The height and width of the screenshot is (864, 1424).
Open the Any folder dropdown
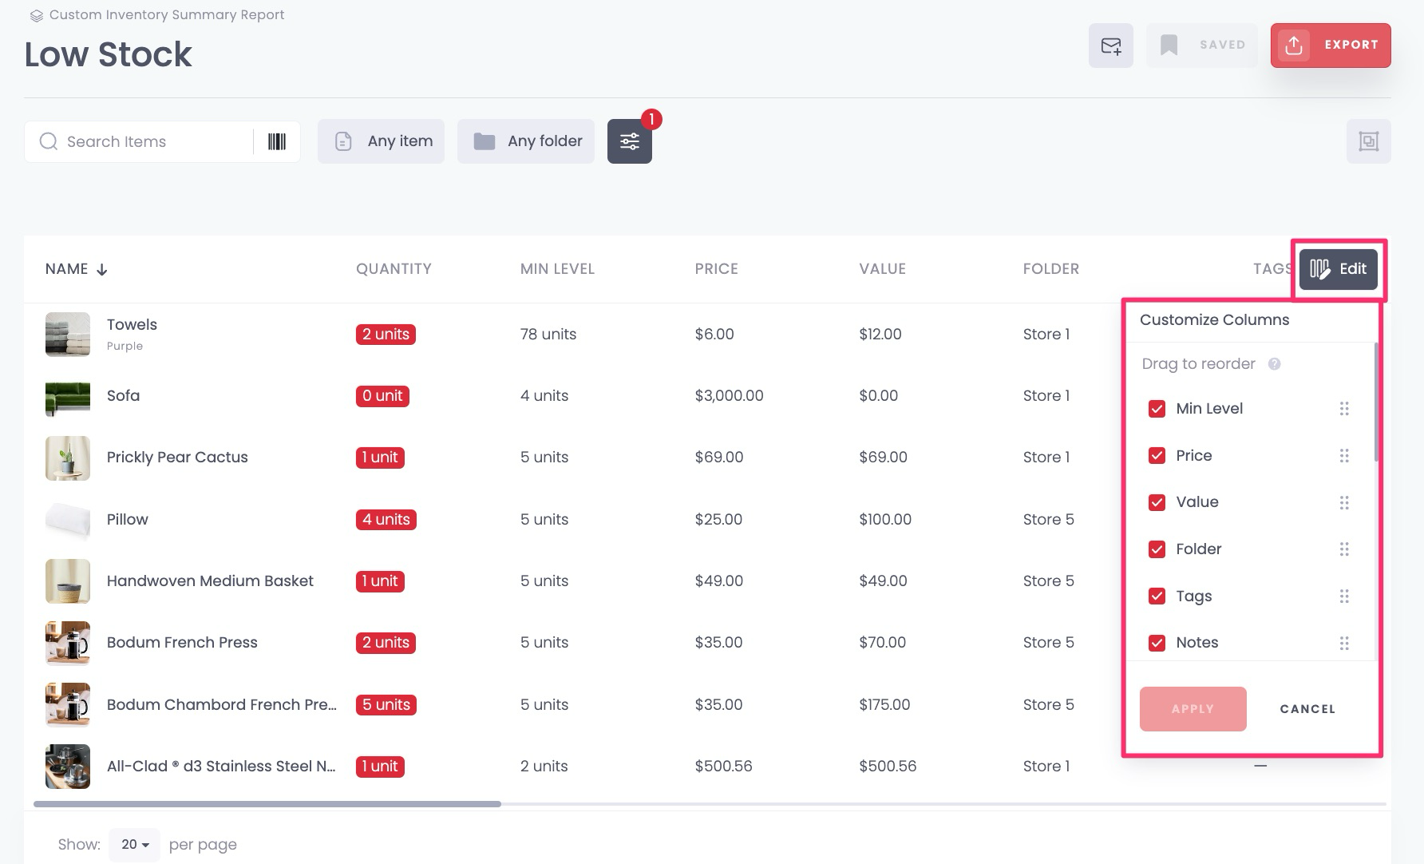pos(525,141)
